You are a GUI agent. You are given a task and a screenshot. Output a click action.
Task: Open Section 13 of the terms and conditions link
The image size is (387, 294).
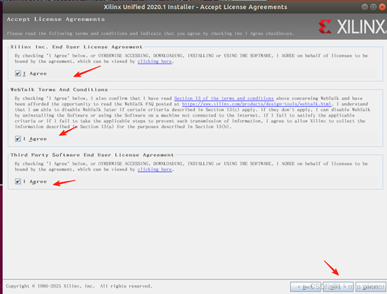(x=224, y=98)
